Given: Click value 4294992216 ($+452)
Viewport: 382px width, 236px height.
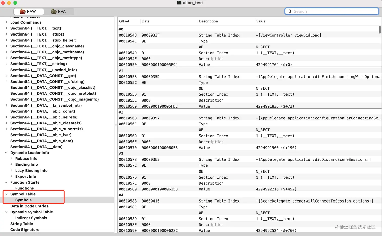Looking at the screenshot, I should [276, 189].
